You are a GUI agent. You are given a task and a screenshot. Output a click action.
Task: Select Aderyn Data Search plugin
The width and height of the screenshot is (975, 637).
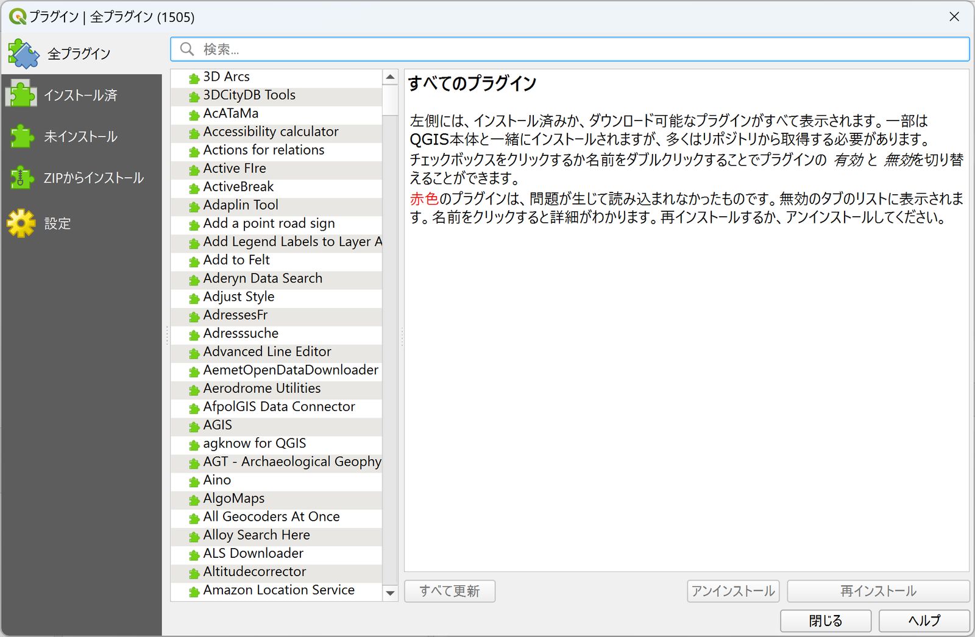coord(277,279)
